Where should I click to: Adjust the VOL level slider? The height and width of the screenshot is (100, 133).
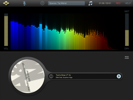[x=6, y=30]
